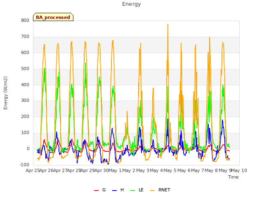Screen dimensions: 264x198
Task: Click the Time axis label
Action: pyautogui.click(x=233, y=177)
